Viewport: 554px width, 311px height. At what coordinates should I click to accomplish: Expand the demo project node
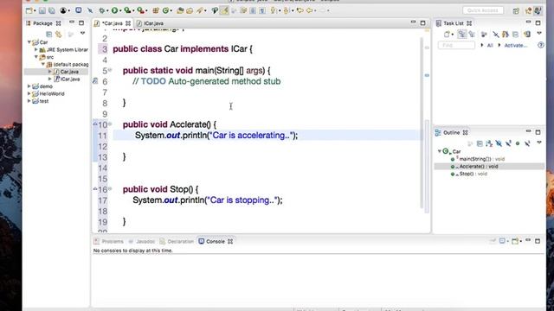(x=29, y=86)
